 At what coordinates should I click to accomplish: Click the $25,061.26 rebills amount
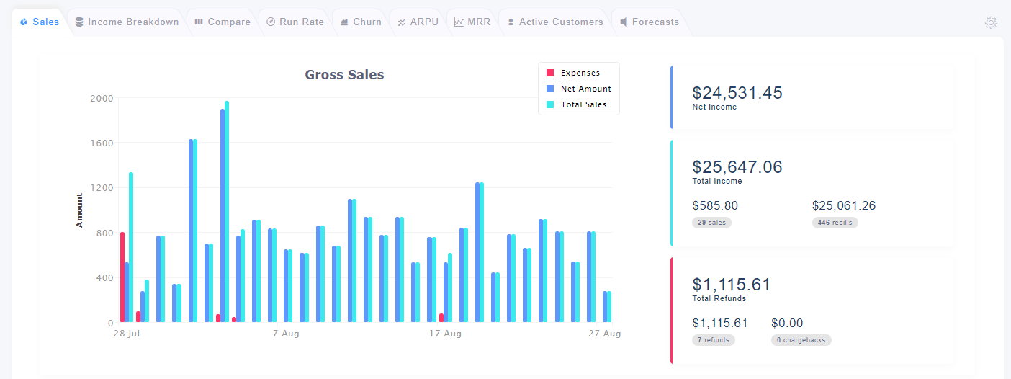844,206
